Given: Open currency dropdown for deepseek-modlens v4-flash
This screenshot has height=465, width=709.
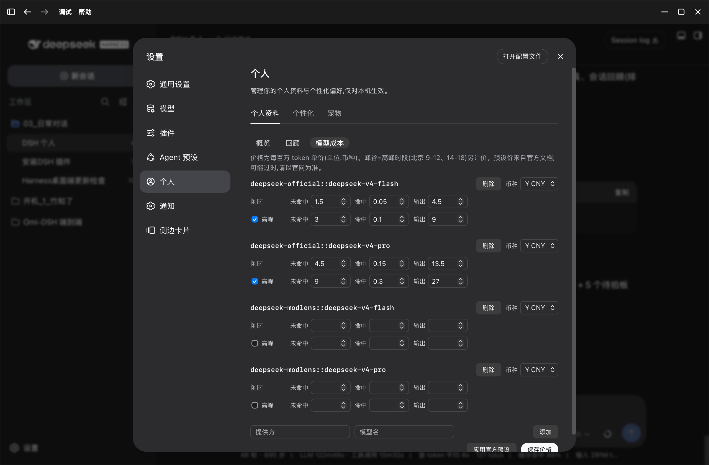Looking at the screenshot, I should pos(539,308).
